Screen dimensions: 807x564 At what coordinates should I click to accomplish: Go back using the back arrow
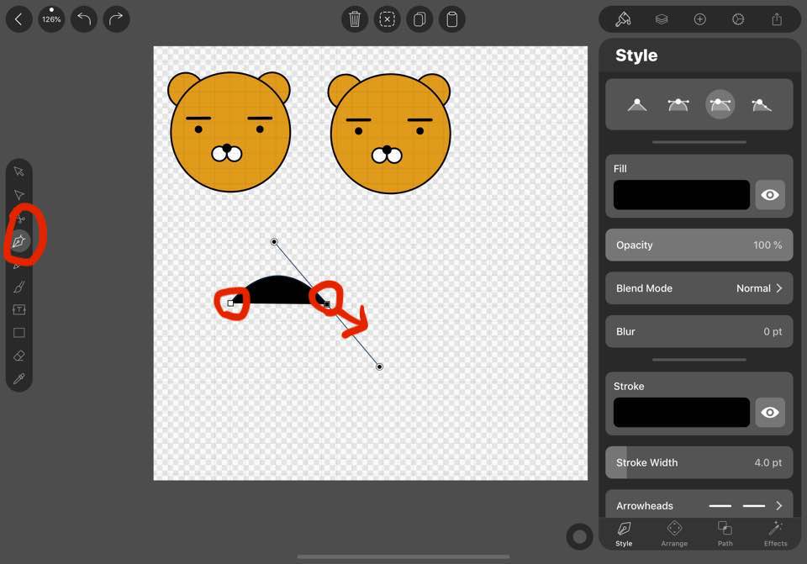(19, 19)
